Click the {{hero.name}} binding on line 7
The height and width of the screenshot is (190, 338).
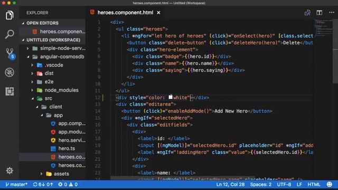tap(199, 63)
